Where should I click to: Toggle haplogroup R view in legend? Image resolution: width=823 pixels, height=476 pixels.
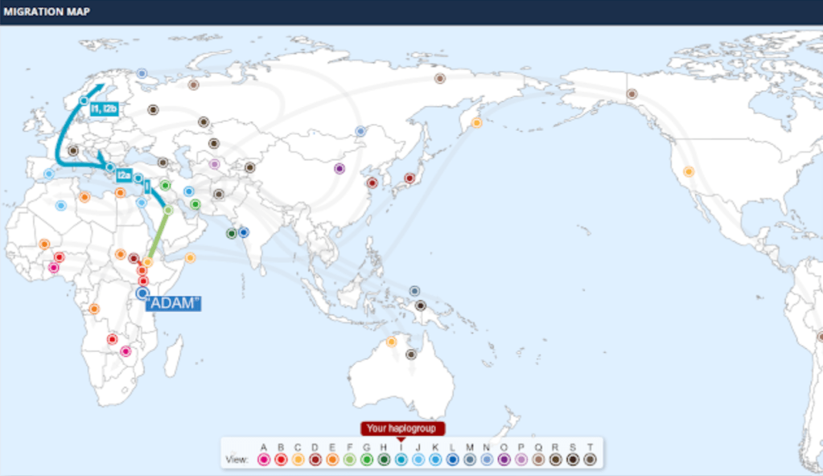click(x=556, y=459)
